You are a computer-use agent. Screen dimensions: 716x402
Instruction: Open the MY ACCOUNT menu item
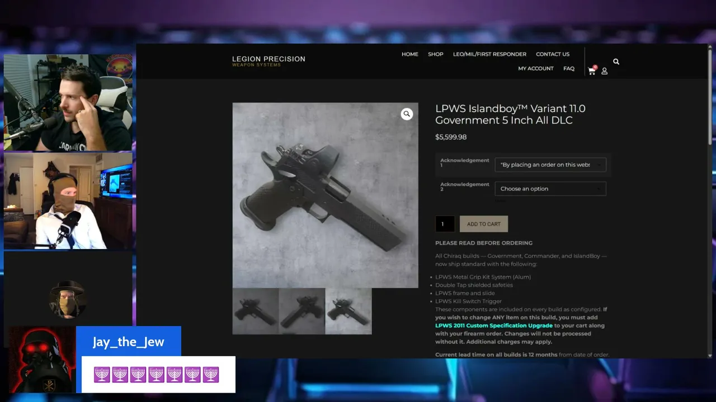536,69
